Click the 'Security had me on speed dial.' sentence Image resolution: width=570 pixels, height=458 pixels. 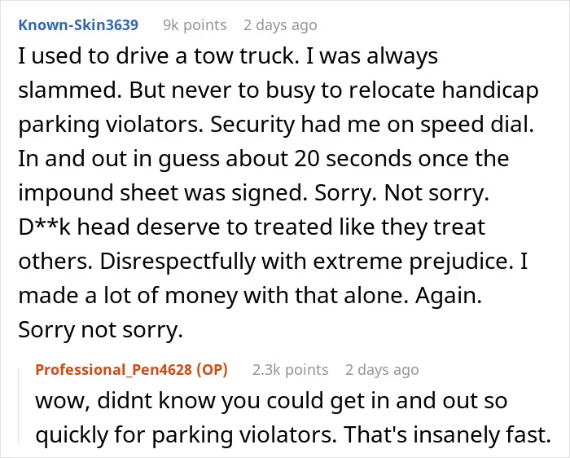point(372,124)
